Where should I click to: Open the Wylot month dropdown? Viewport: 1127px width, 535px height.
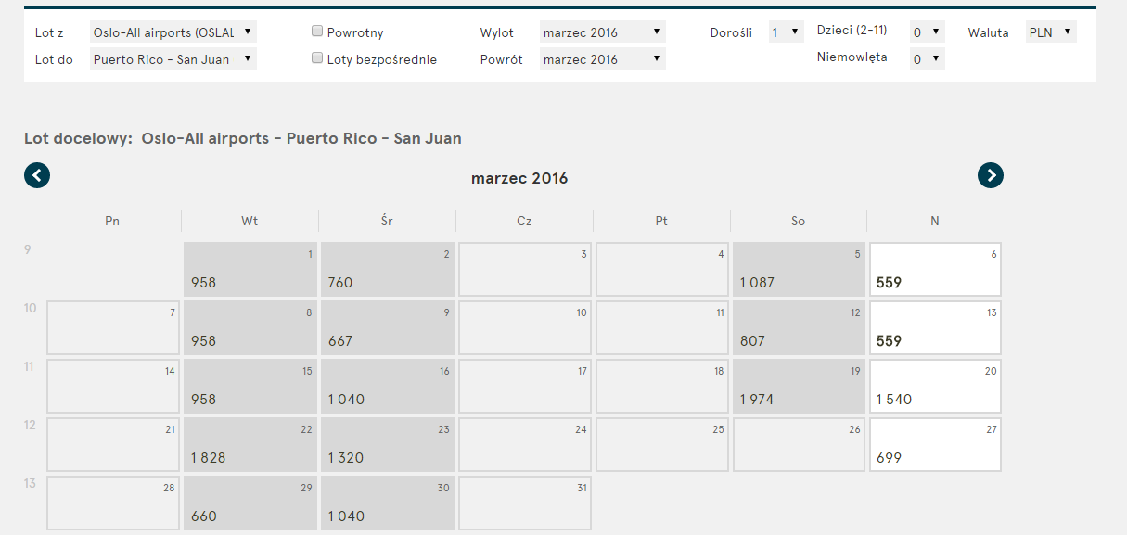point(603,32)
